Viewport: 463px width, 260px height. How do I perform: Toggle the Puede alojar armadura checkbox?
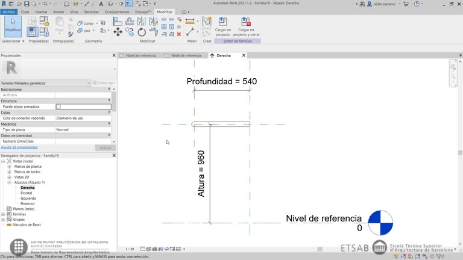58,107
